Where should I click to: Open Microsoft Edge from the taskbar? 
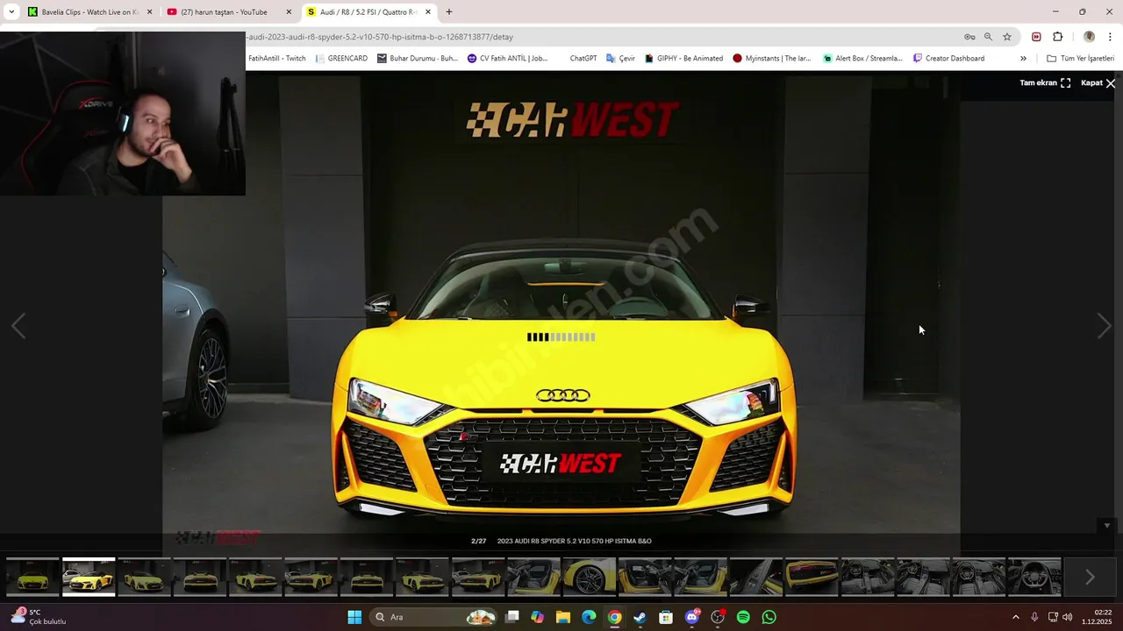(589, 617)
